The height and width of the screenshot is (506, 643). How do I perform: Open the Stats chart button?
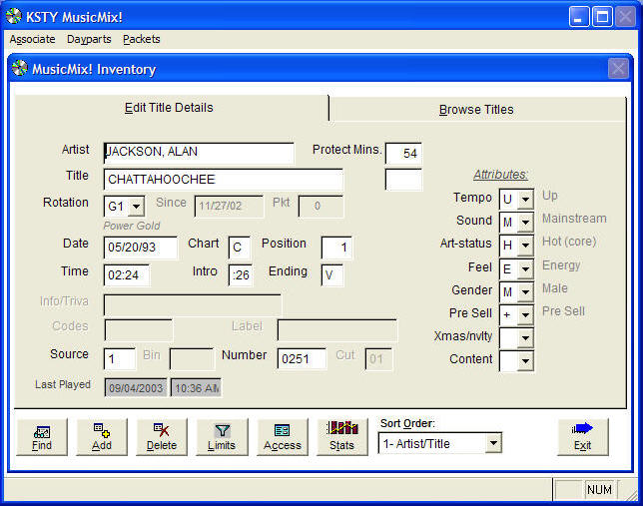342,437
